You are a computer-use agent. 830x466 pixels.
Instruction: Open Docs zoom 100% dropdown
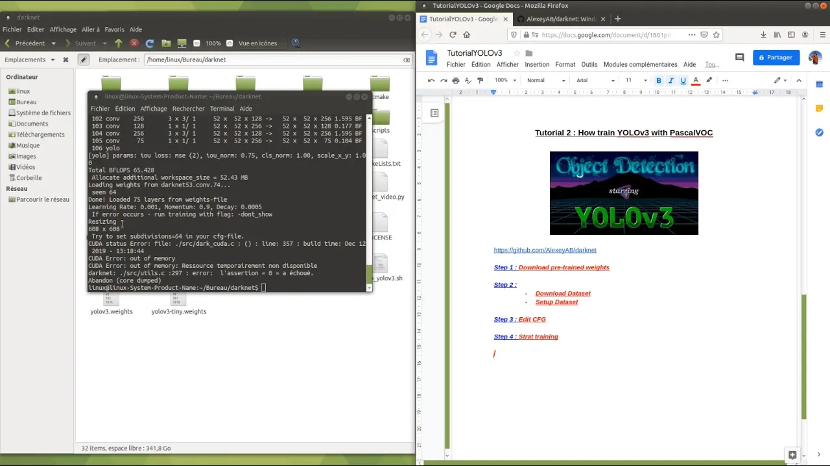pos(506,80)
